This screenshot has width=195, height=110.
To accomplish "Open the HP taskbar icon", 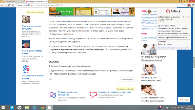I will tap(19, 107).
